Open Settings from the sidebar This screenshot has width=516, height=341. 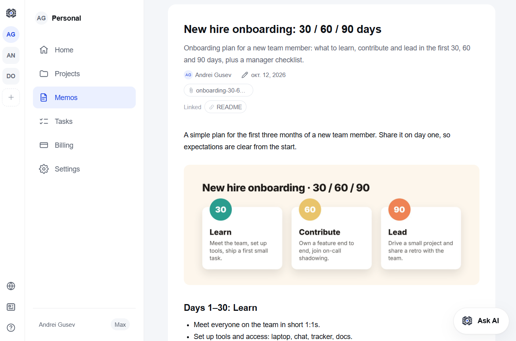pos(84,169)
